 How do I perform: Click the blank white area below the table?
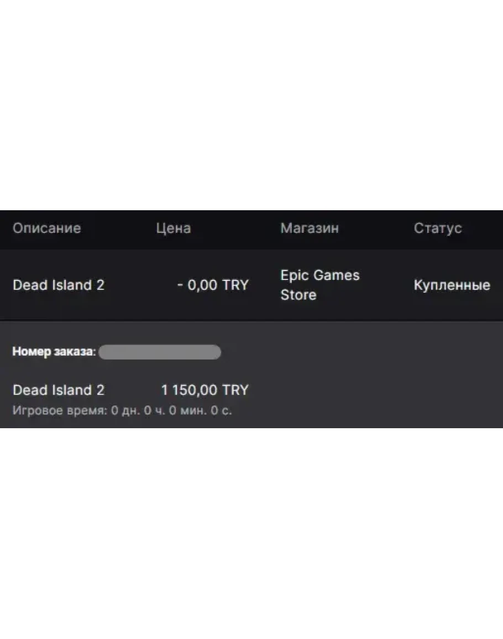tap(252, 531)
